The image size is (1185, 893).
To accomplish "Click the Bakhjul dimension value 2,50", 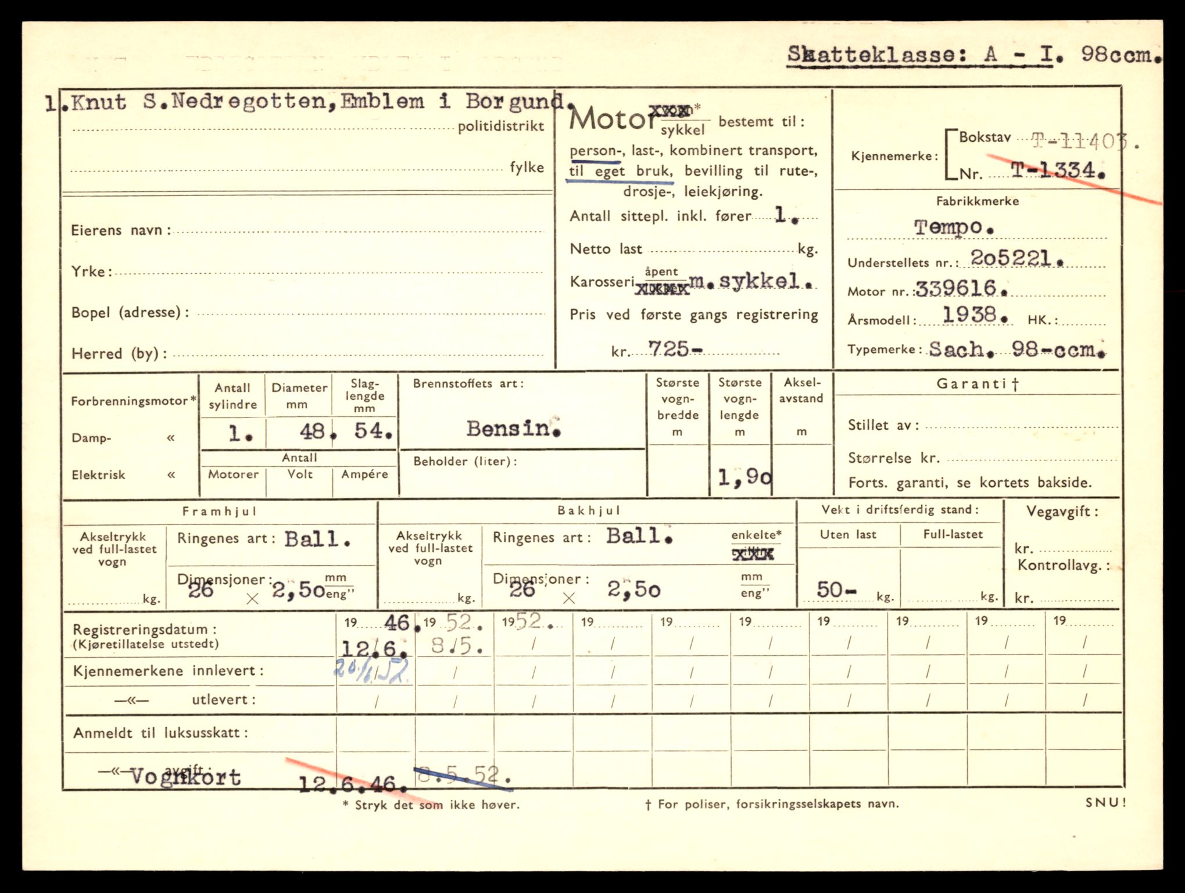I will click(634, 590).
